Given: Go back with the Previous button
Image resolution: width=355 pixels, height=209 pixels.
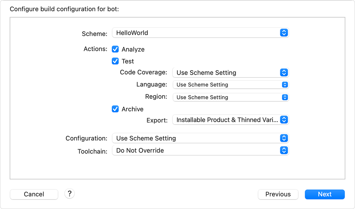Looking at the screenshot, I should coord(278,194).
